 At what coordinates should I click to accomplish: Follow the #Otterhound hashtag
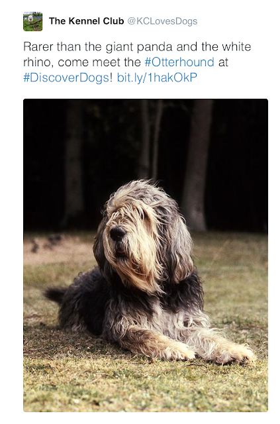tap(179, 62)
